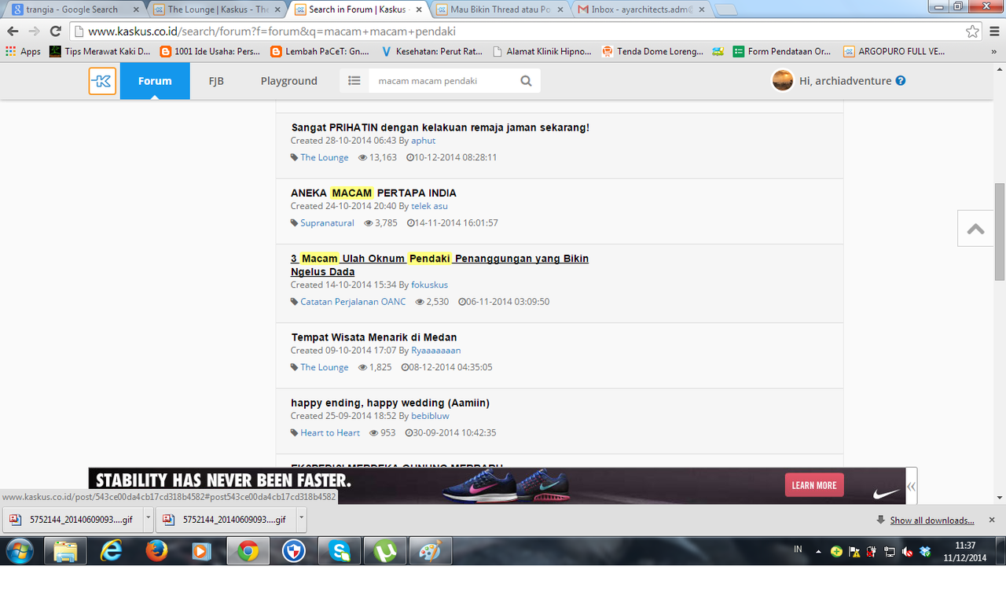Collapse the ad banner using the side arrows
The height and width of the screenshot is (603, 1006).
911,486
